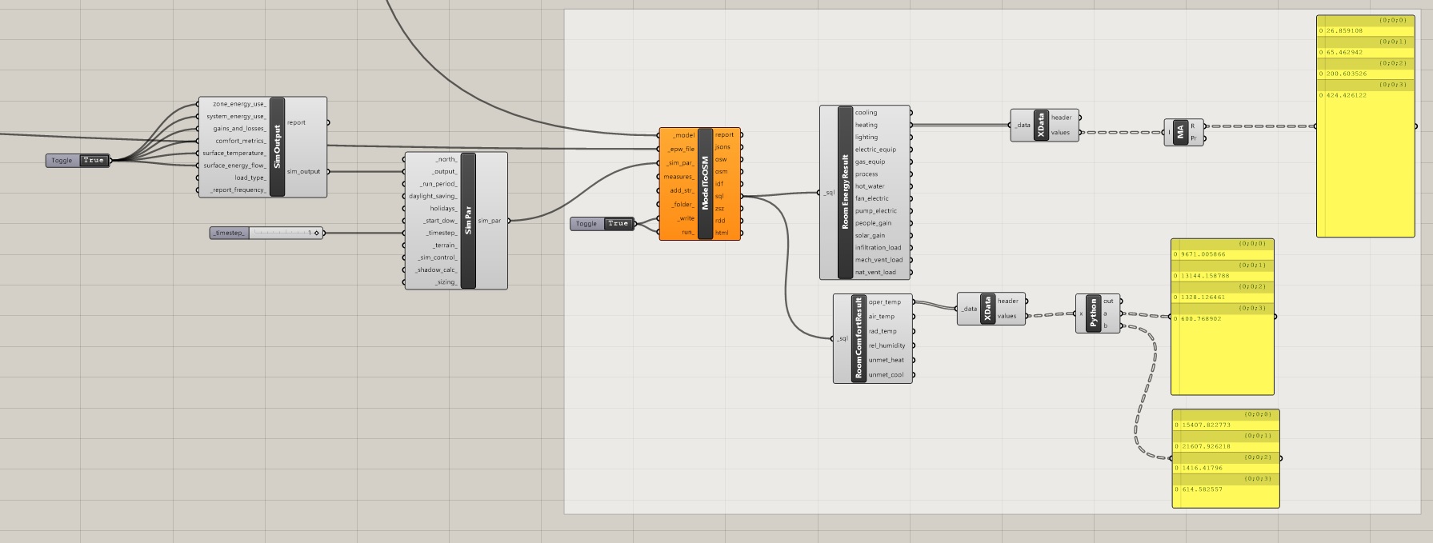Image resolution: width=1433 pixels, height=543 pixels.
Task: Select the SimOutput component
Action: tap(277, 147)
